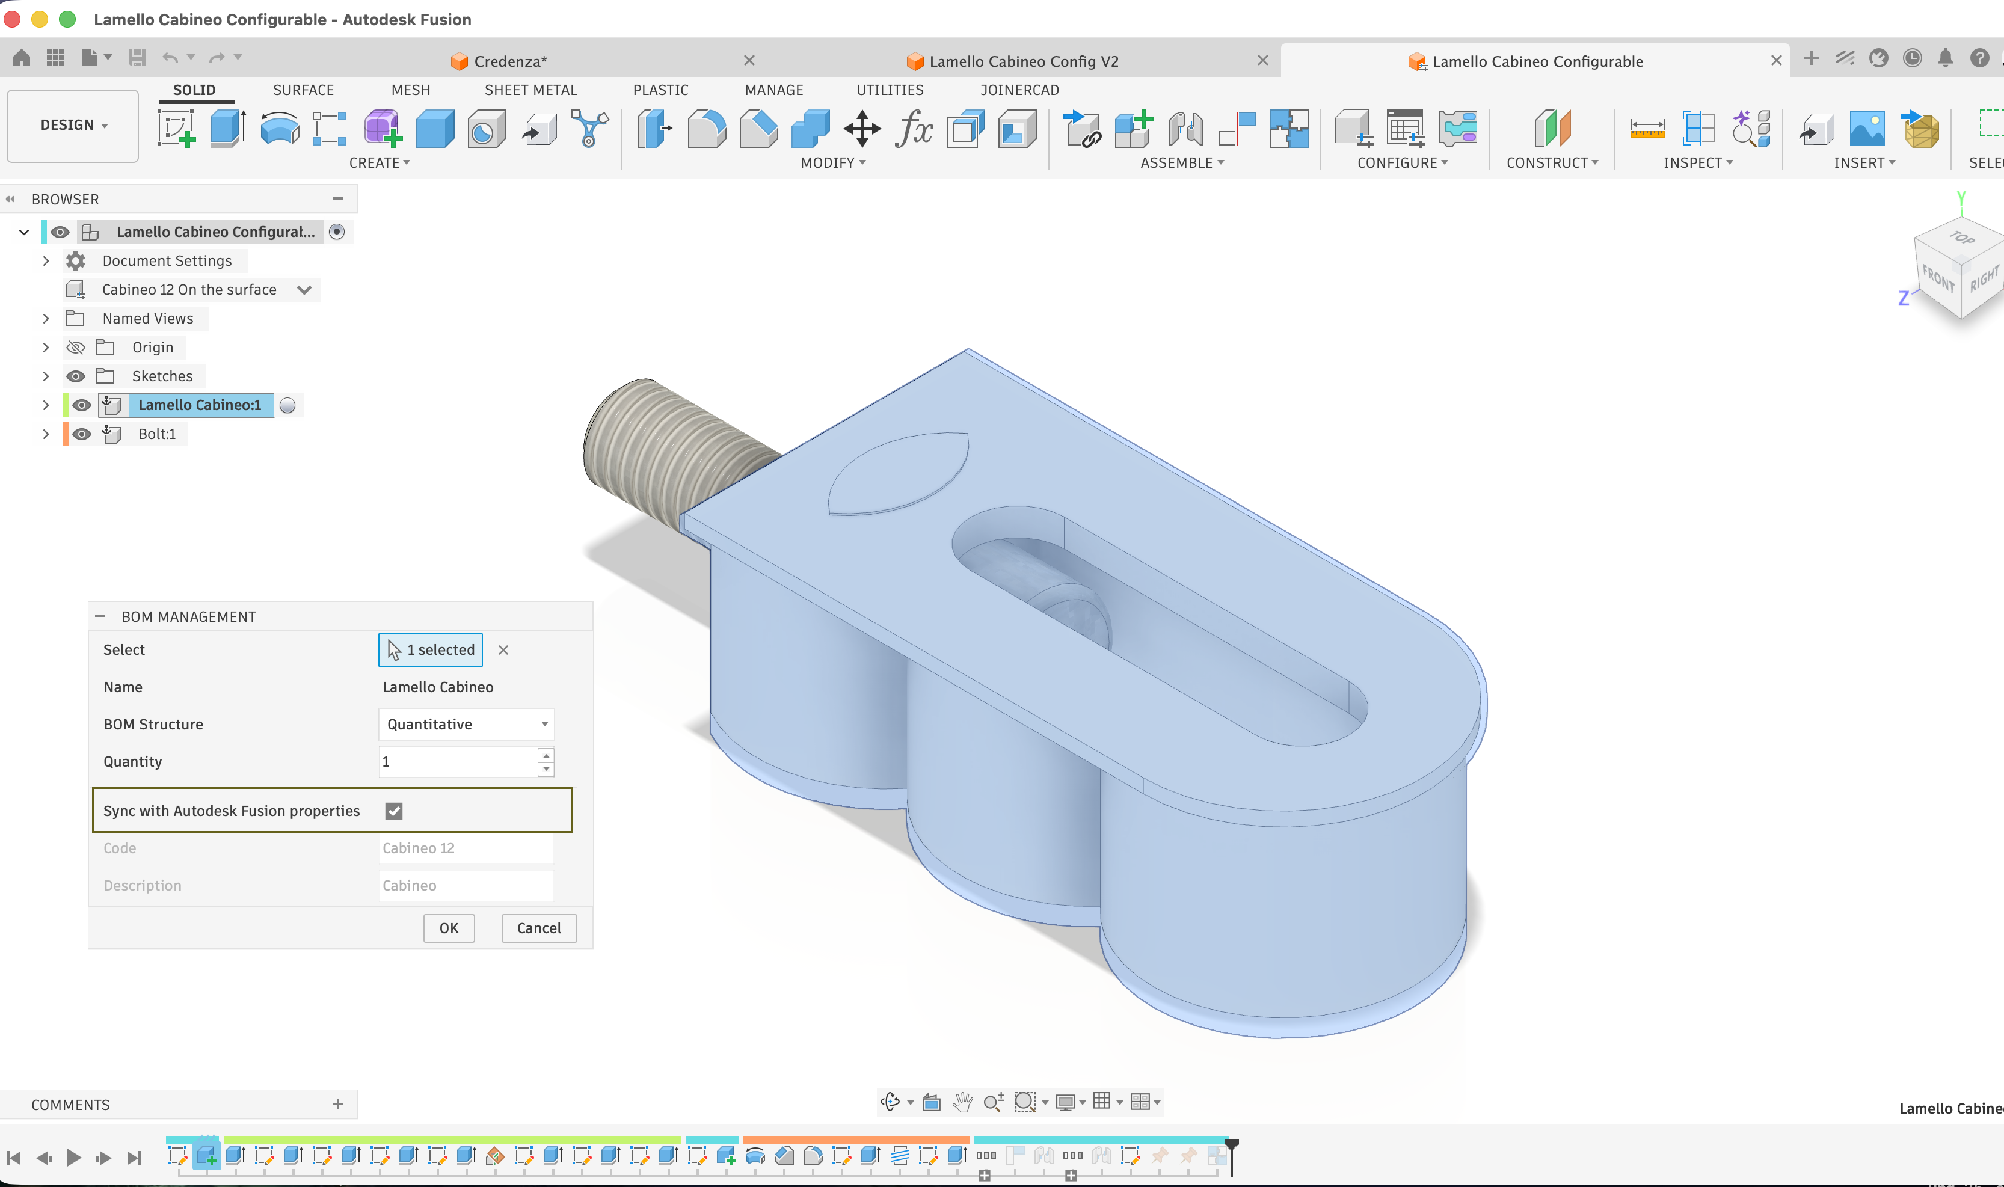Hide the Bolt:1 component
Screen dimensions: 2004x1187
[81, 434]
